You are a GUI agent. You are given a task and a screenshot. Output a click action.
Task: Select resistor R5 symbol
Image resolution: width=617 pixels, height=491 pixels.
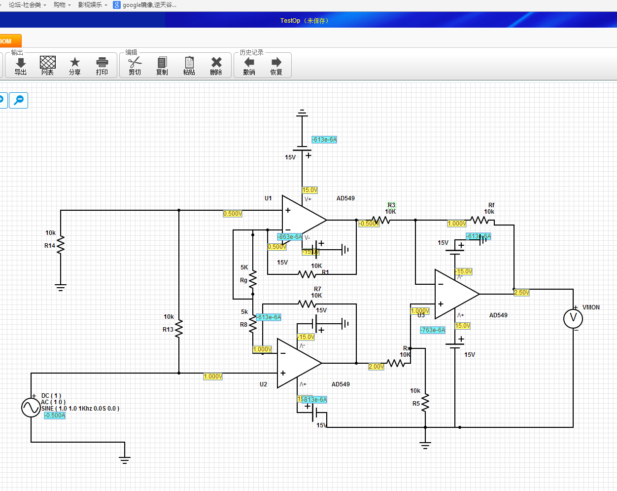click(x=425, y=403)
